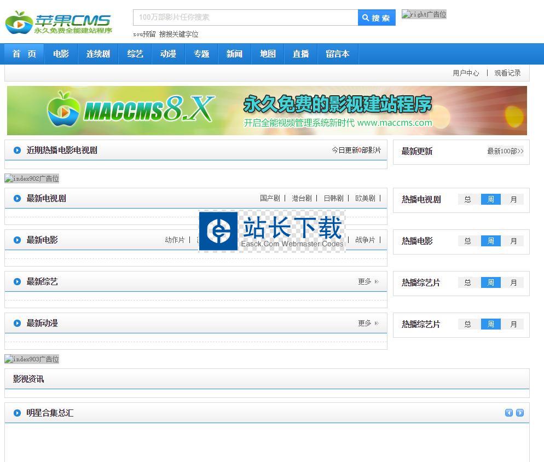Open 最新100部 list link
Image resolution: width=544 pixels, height=462 pixels.
click(505, 151)
